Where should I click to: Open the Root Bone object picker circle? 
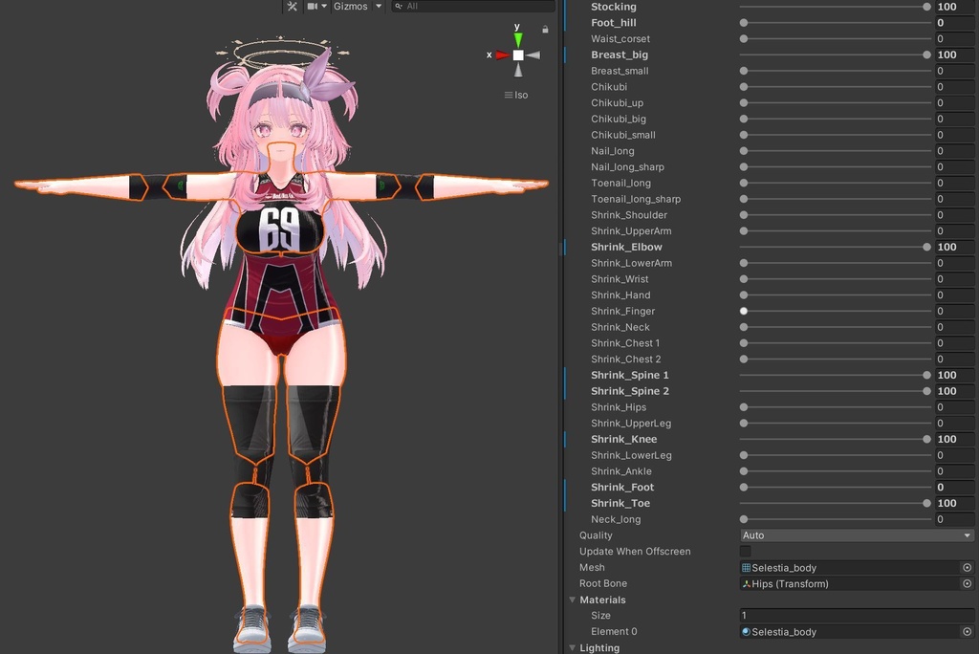[x=968, y=583]
